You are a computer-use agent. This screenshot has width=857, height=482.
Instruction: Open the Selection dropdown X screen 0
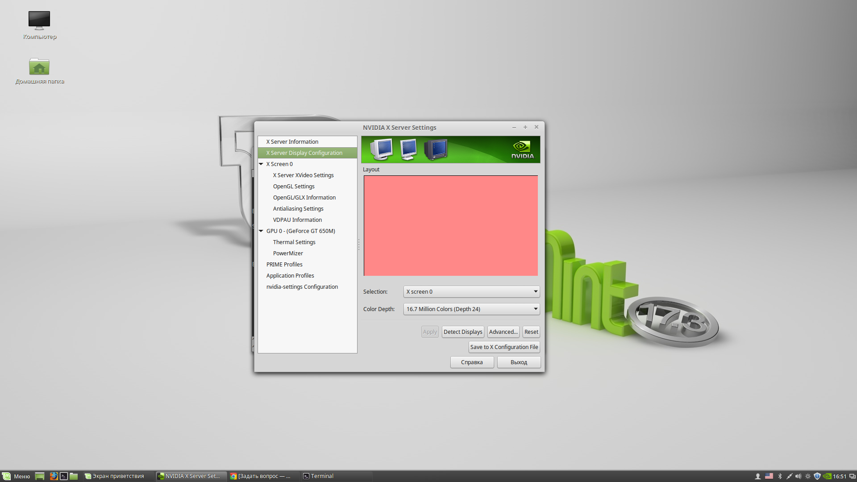pyautogui.click(x=471, y=291)
